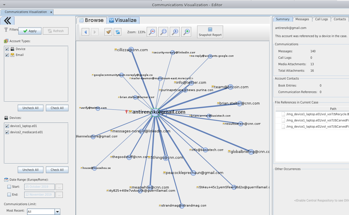This screenshot has width=349, height=215.
Task: Click the Refresh button
Action: tap(55, 31)
